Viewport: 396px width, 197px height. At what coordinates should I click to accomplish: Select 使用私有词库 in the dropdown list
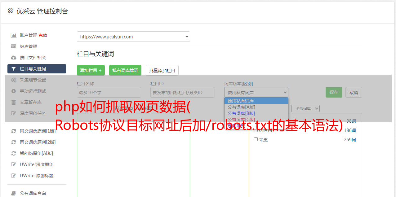coord(256,101)
